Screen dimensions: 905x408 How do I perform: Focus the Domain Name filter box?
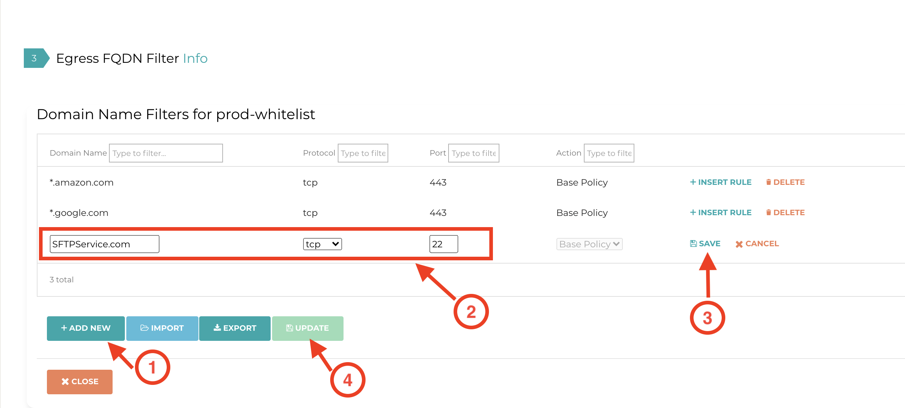(x=166, y=153)
